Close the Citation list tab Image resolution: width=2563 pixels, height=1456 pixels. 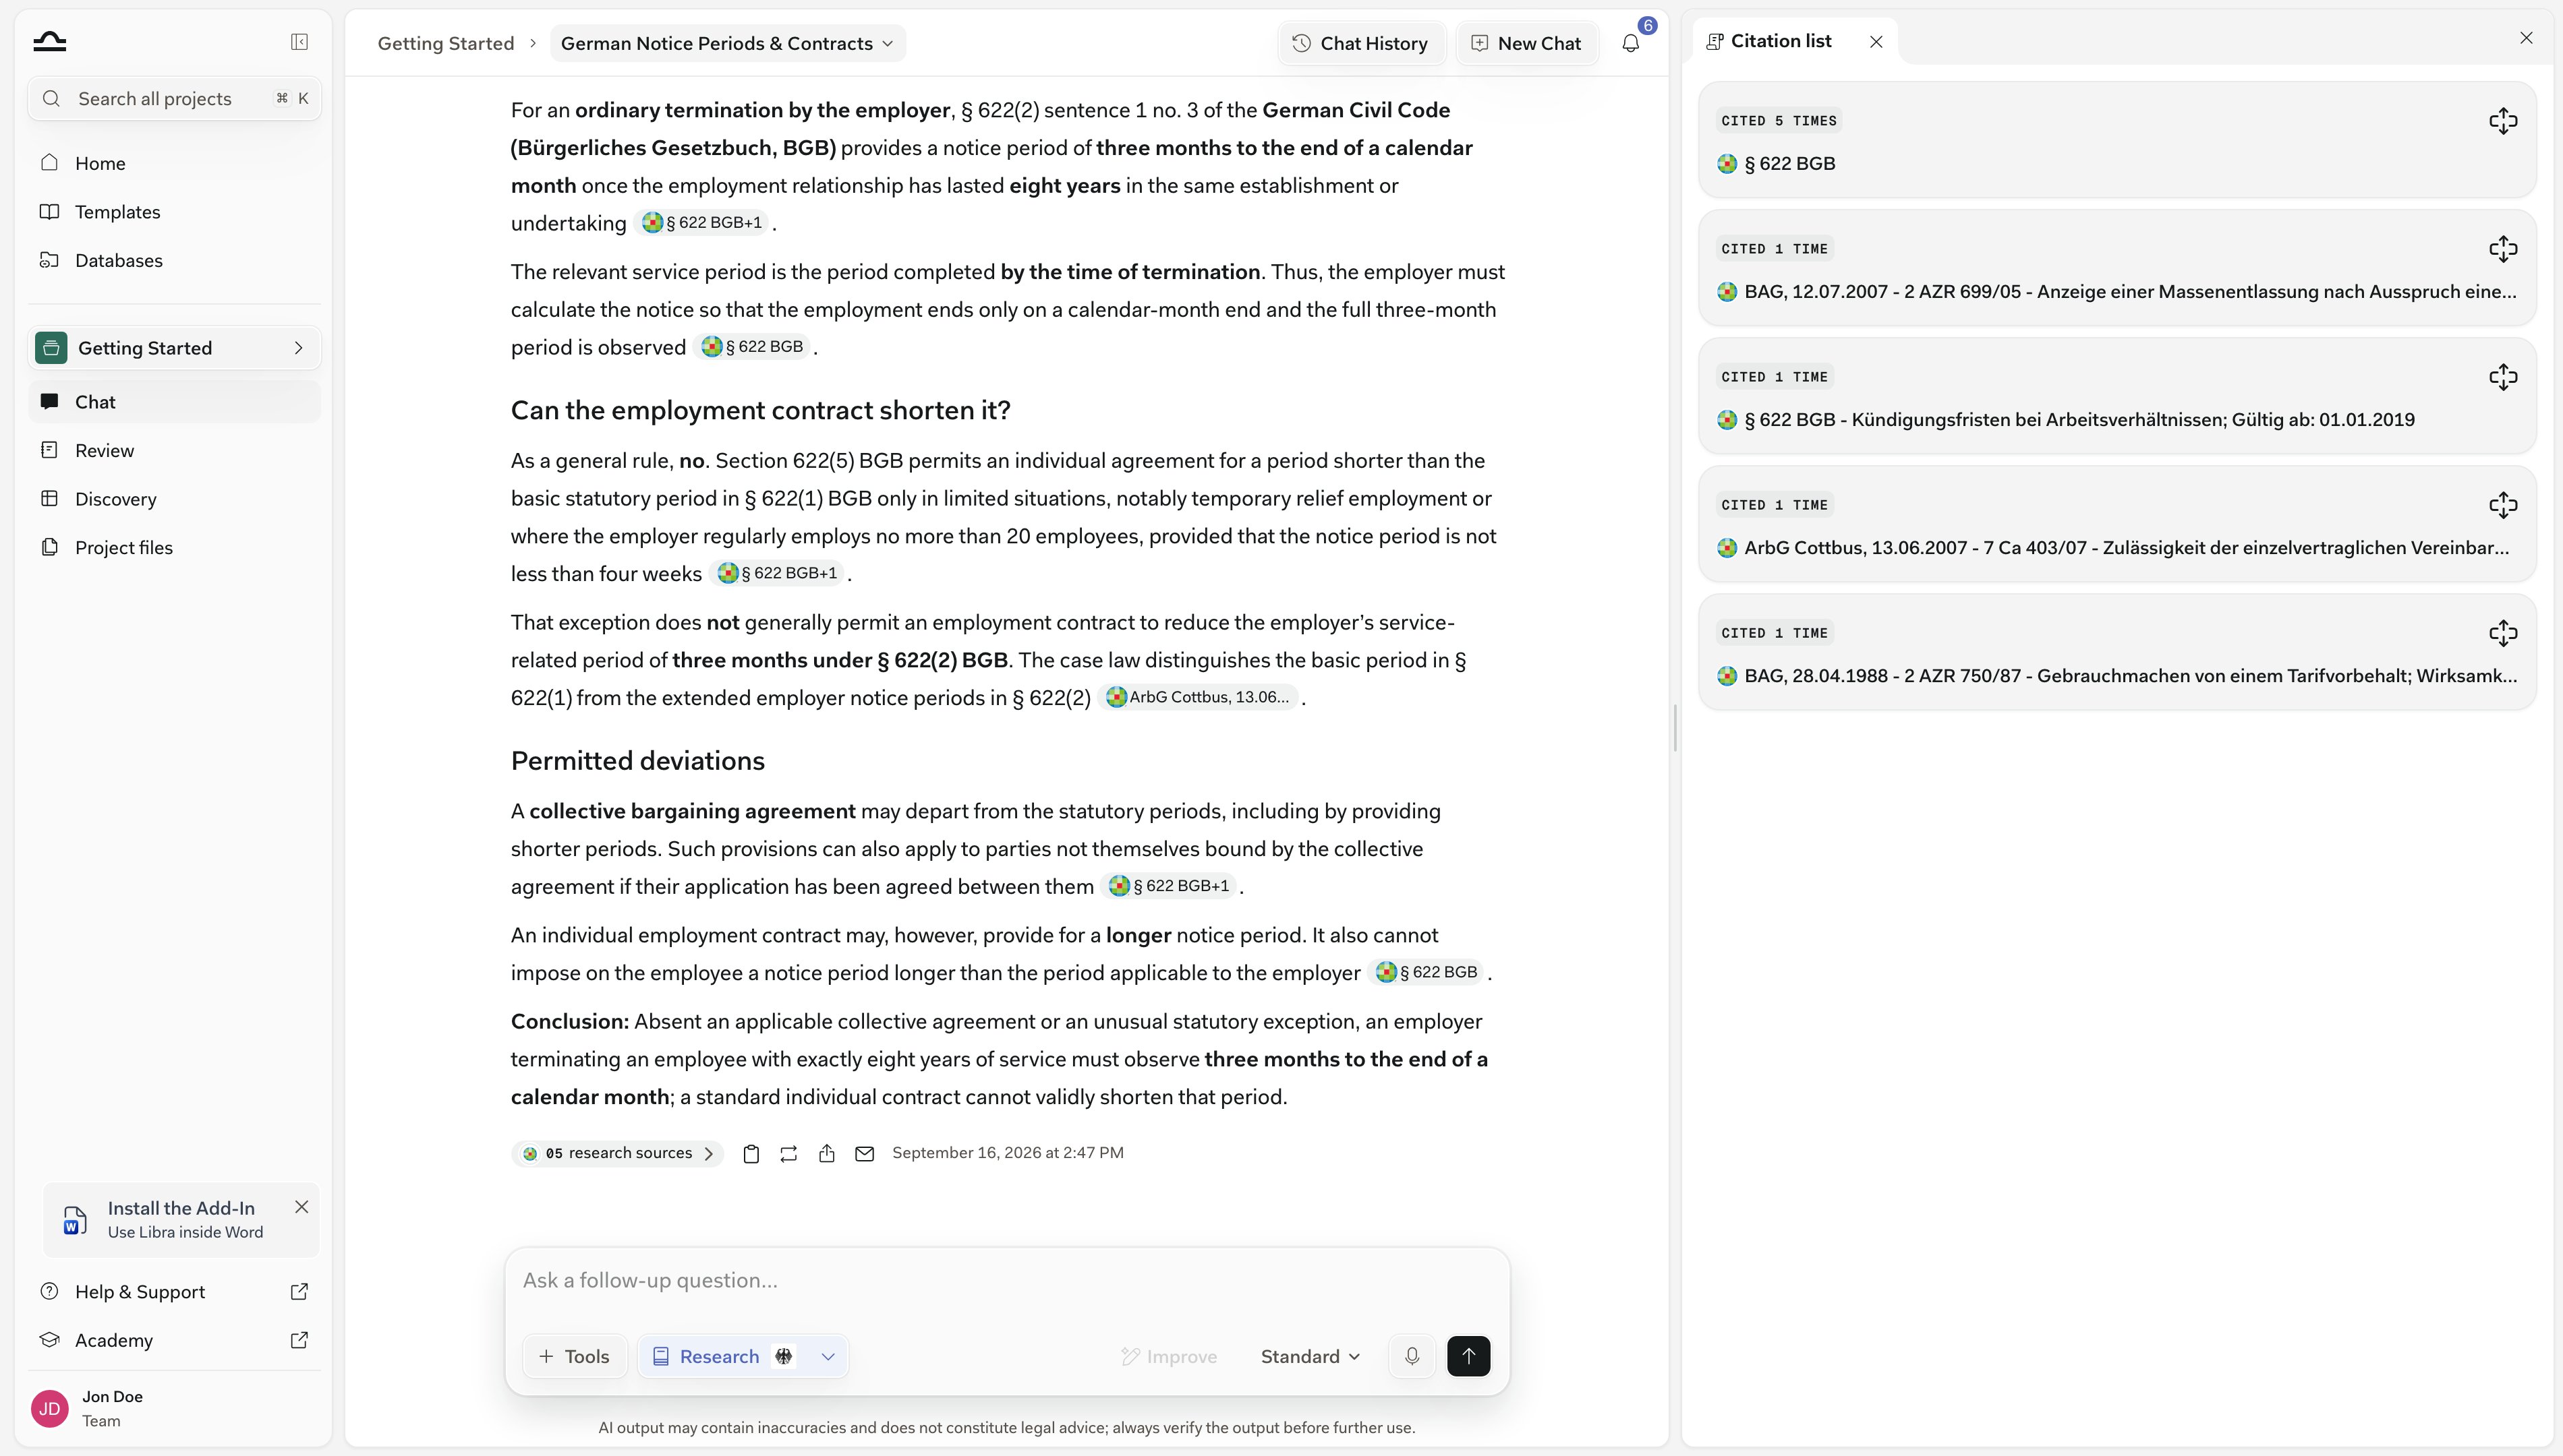point(1876,42)
